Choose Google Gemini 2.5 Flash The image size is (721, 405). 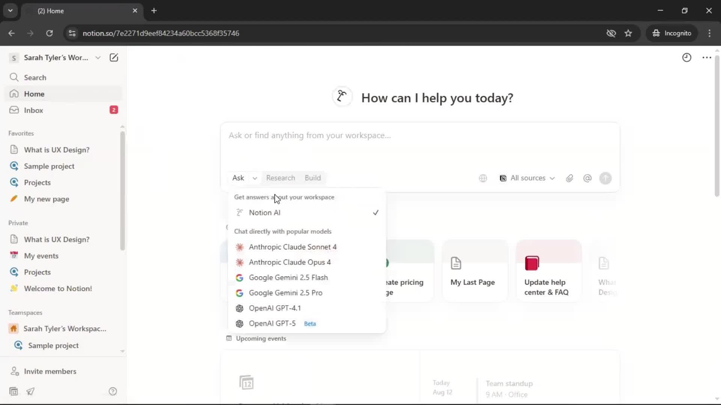pyautogui.click(x=307, y=278)
